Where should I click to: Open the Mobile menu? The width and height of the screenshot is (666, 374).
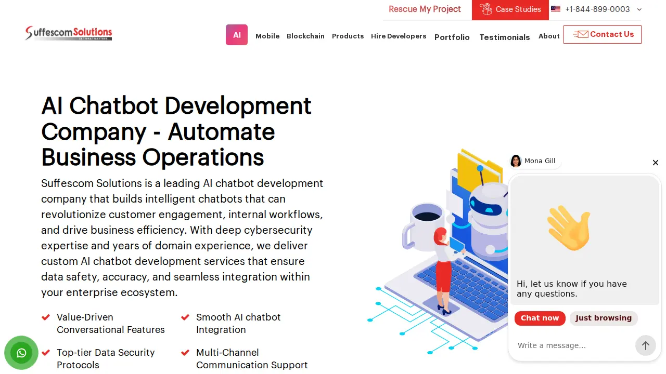click(267, 36)
